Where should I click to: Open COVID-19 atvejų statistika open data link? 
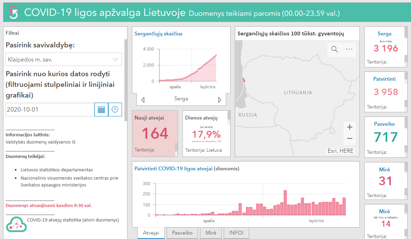(x=73, y=220)
